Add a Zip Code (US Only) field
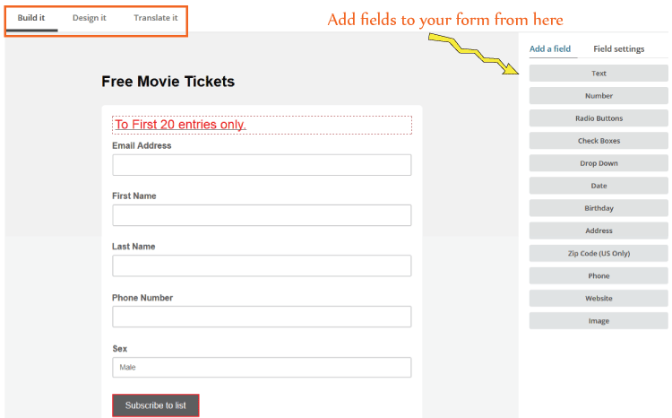The width and height of the screenshot is (672, 418). 599,253
